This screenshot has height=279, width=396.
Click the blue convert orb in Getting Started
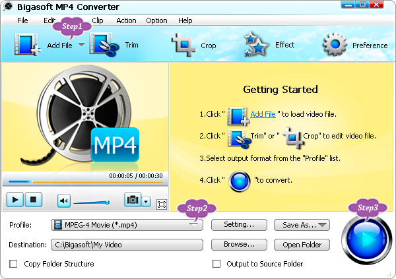click(240, 181)
